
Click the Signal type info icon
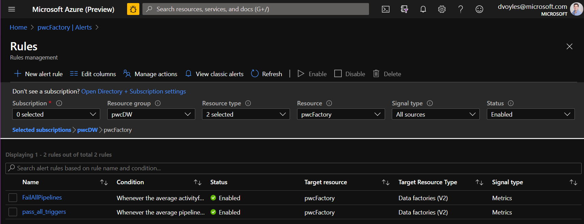tap(430, 103)
